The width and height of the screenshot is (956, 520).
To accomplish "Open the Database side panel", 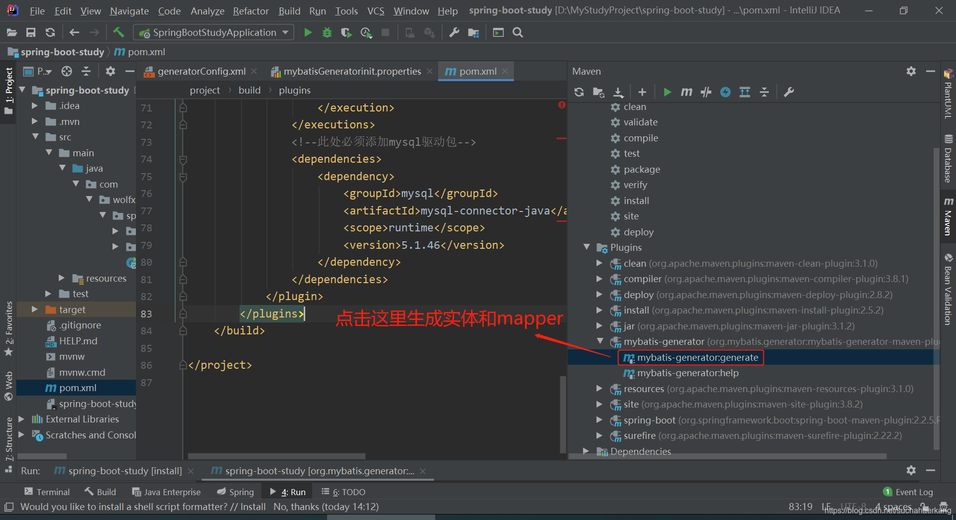I will pyautogui.click(x=948, y=158).
